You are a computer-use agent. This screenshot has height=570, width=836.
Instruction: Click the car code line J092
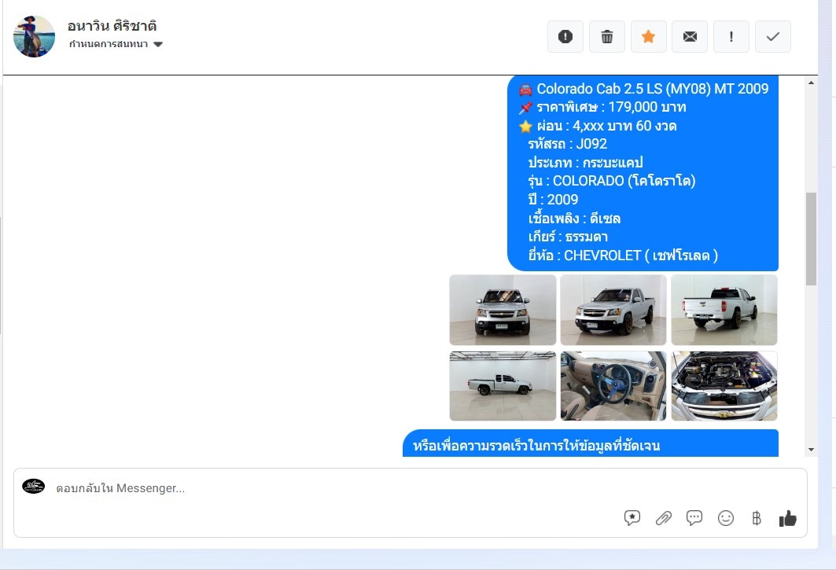[567, 144]
